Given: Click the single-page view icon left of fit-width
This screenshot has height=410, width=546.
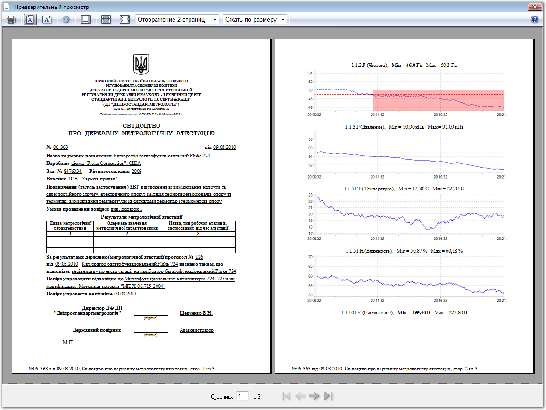Looking at the screenshot, I should (85, 19).
